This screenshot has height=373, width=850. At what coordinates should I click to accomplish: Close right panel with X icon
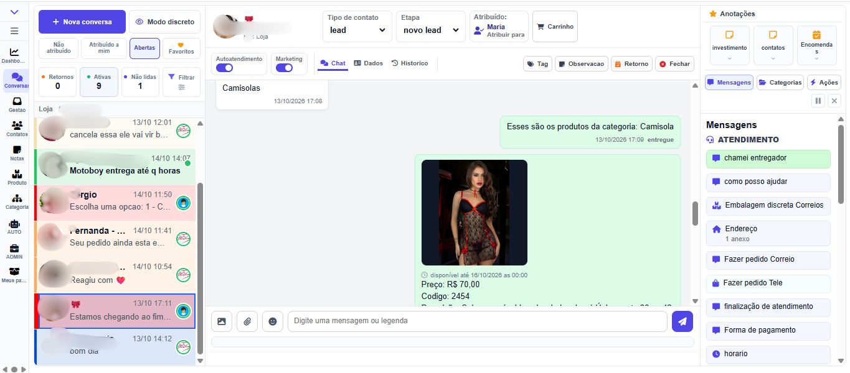[834, 101]
